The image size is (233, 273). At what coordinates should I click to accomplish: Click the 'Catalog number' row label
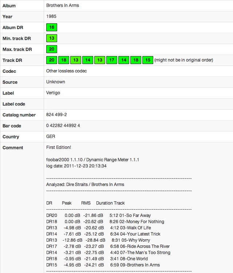click(19, 115)
